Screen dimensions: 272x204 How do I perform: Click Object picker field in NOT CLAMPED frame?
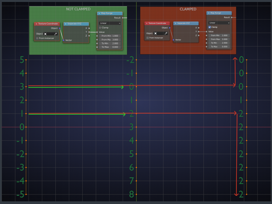(50, 34)
